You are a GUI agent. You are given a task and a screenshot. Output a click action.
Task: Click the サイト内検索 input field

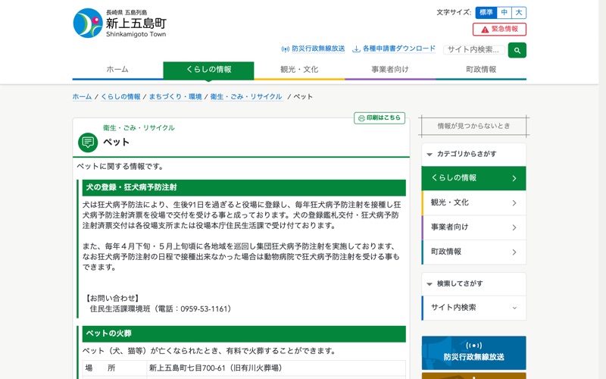[x=474, y=50]
